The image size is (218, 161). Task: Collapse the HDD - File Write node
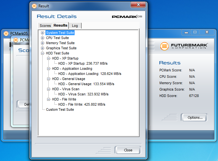click(48, 100)
